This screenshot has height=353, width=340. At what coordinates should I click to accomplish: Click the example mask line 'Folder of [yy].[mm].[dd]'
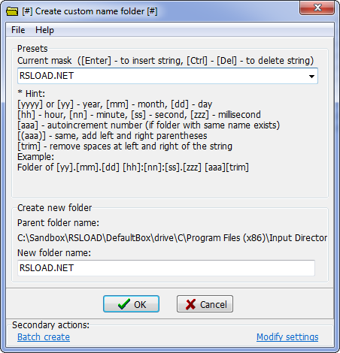133,167
